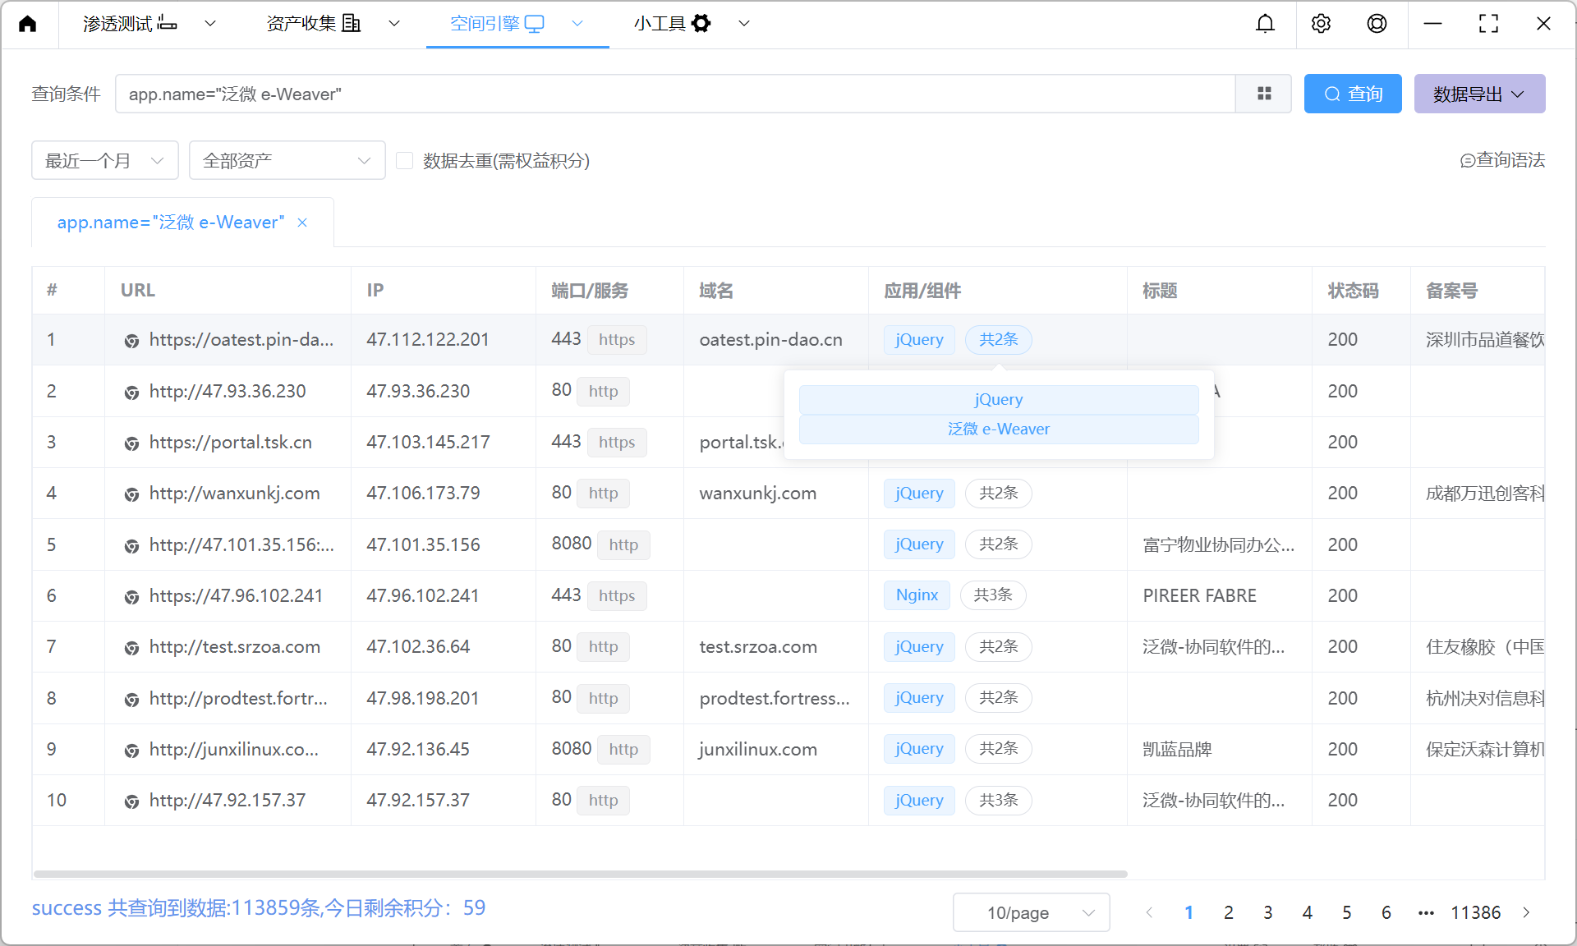
Task: Click the 查询 search button
Action: [1353, 94]
